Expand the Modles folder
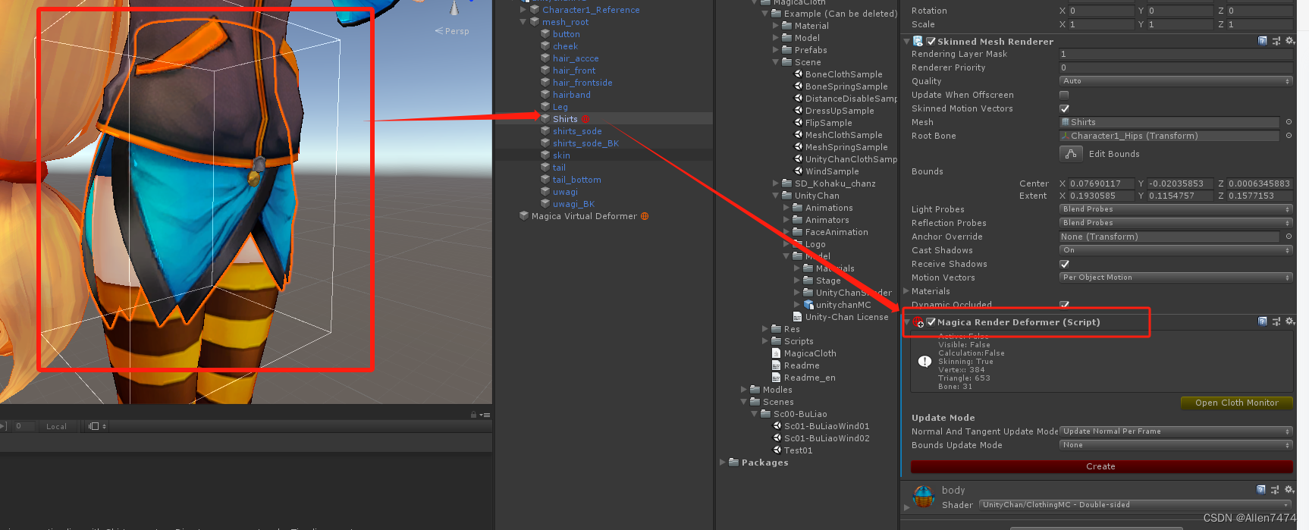The height and width of the screenshot is (530, 1309). point(744,390)
